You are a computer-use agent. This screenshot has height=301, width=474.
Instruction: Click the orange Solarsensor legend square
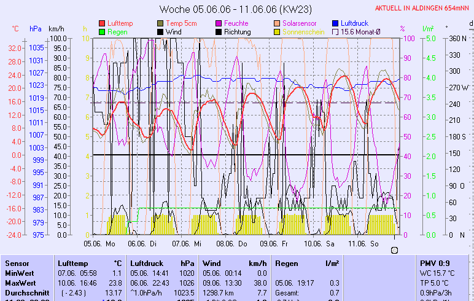point(277,23)
